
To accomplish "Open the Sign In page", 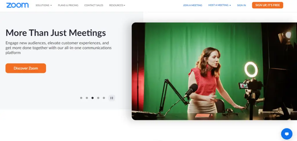I will point(241,5).
